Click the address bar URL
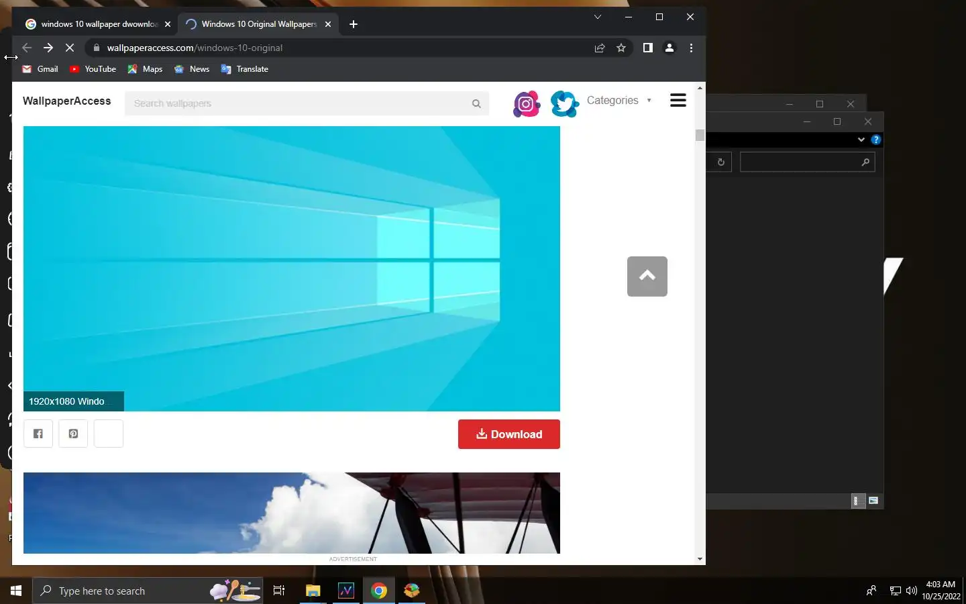 point(195,48)
